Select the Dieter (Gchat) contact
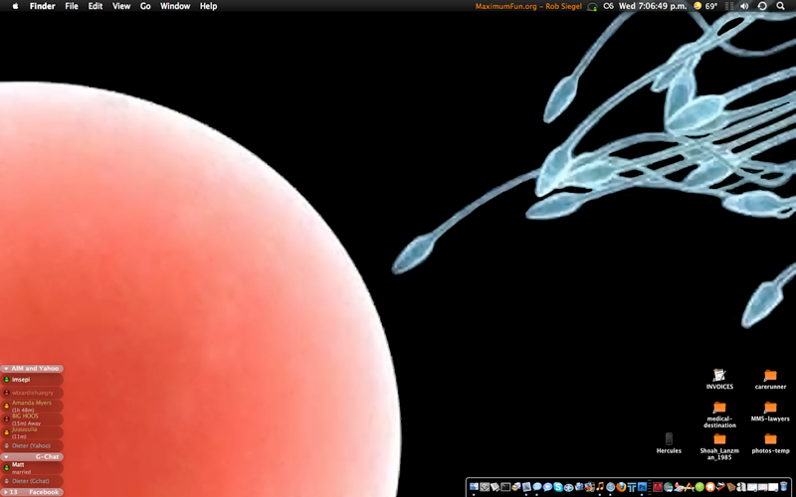 [32, 481]
